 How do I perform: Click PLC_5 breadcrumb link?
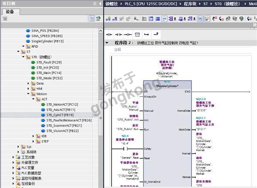pos(151,4)
